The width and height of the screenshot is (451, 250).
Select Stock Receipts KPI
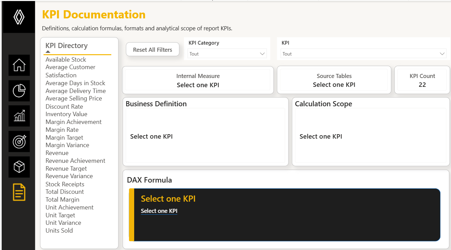65,184
